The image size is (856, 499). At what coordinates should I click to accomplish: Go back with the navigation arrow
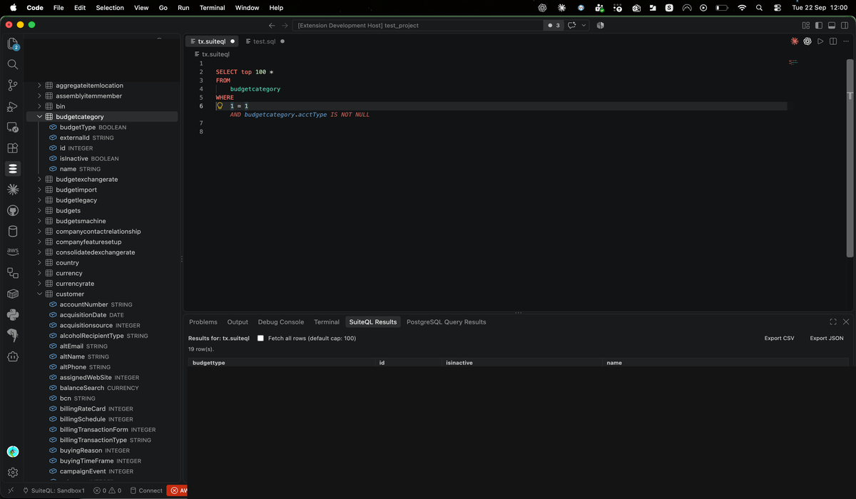tap(272, 25)
